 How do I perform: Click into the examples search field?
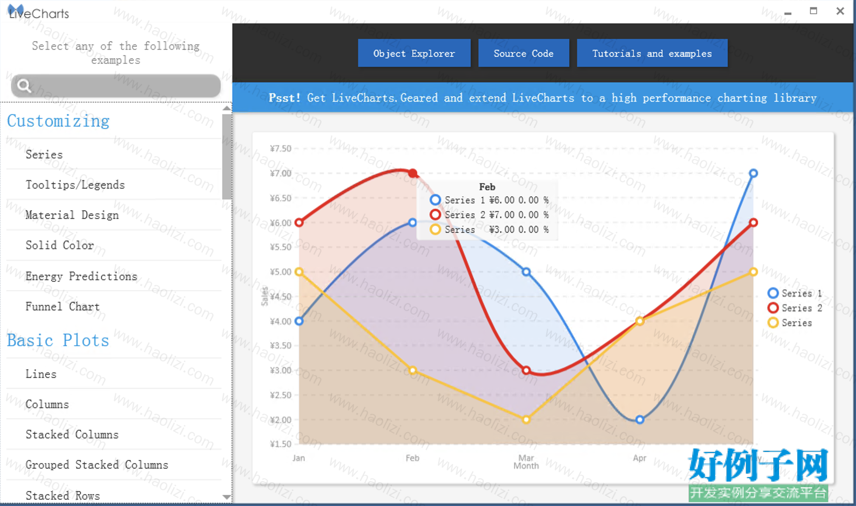pos(116,86)
